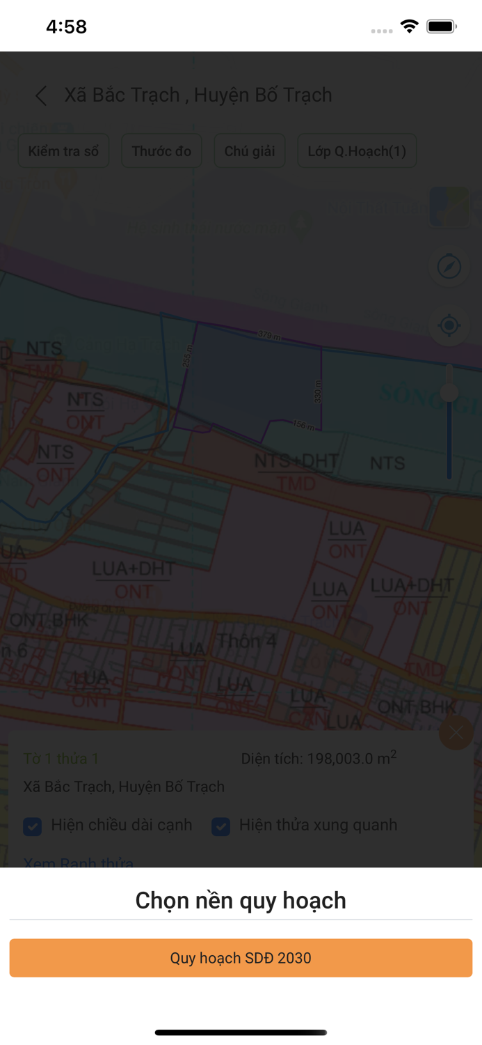Image resolution: width=482 pixels, height=1045 pixels.
Task: Tap the Wi-Fi status icon
Action: coord(410,26)
